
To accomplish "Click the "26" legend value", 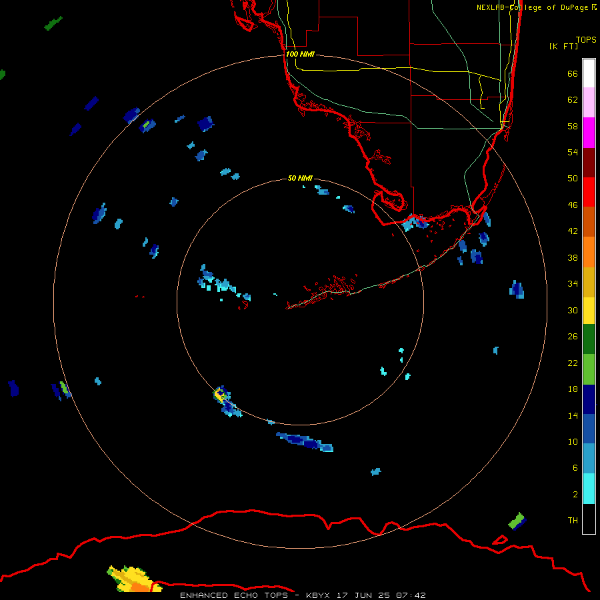I will pos(573,337).
